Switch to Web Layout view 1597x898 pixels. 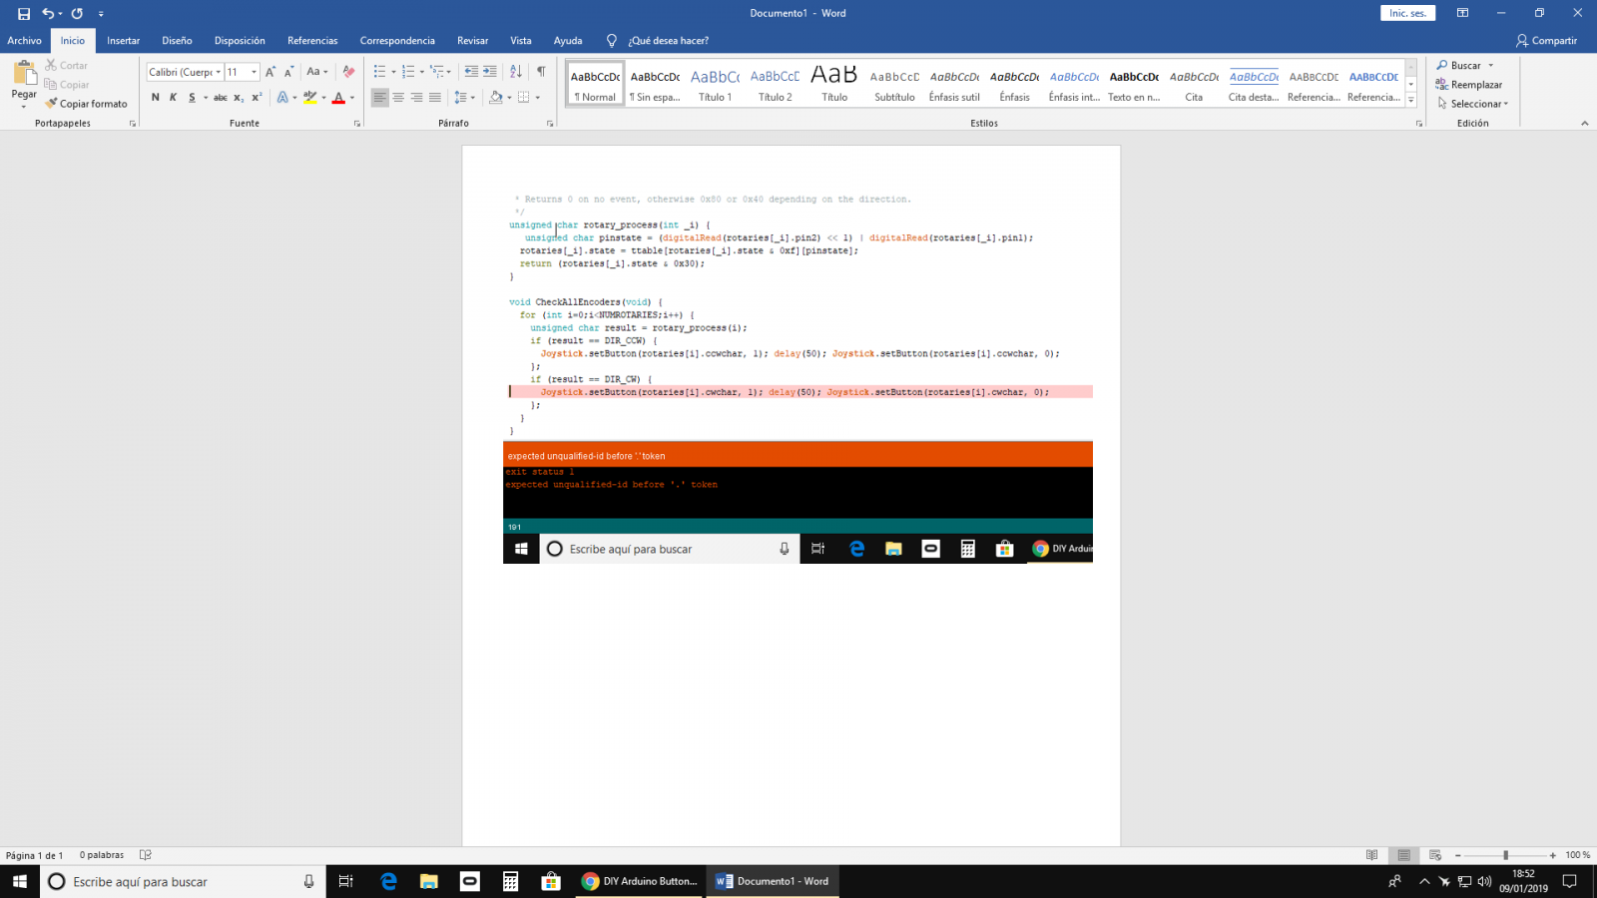pyautogui.click(x=1435, y=855)
